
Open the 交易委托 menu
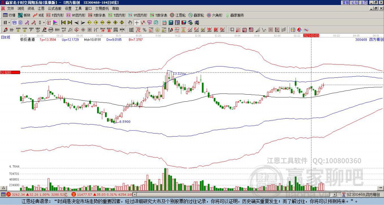click(102, 9)
